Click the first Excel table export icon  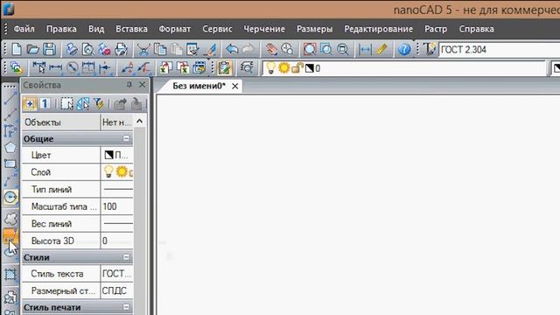[165, 67]
